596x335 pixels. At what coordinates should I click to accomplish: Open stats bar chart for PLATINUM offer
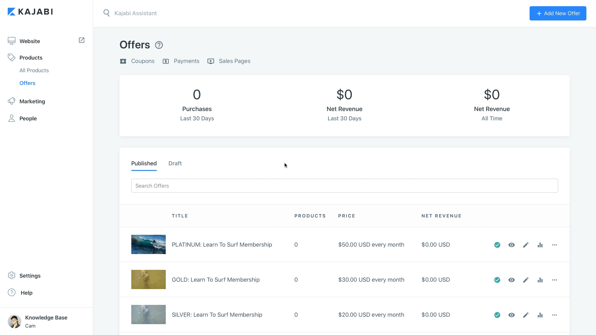point(540,245)
